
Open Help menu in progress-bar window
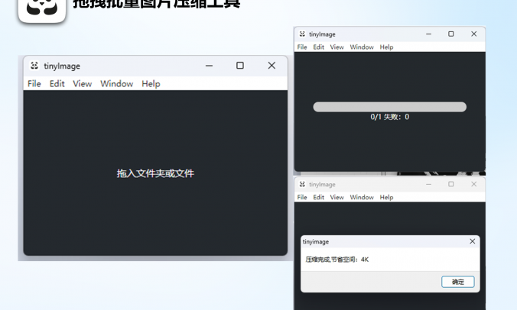click(x=386, y=47)
